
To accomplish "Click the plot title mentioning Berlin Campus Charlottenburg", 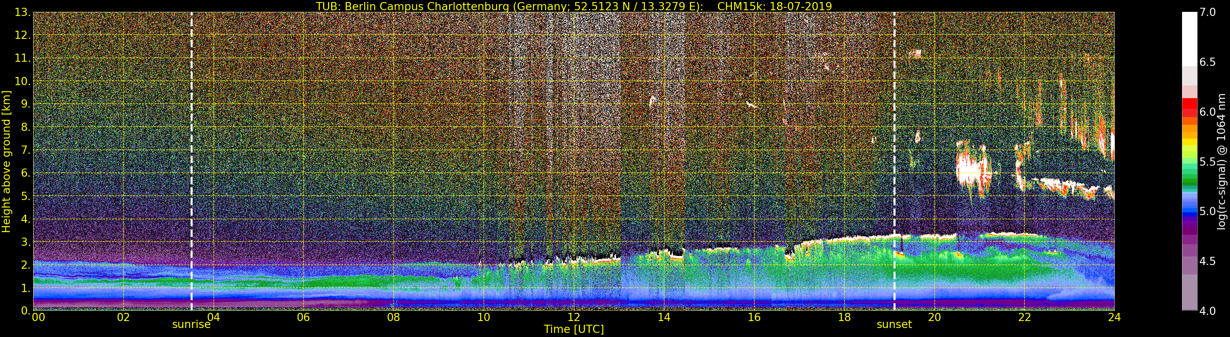I will pos(573,6).
